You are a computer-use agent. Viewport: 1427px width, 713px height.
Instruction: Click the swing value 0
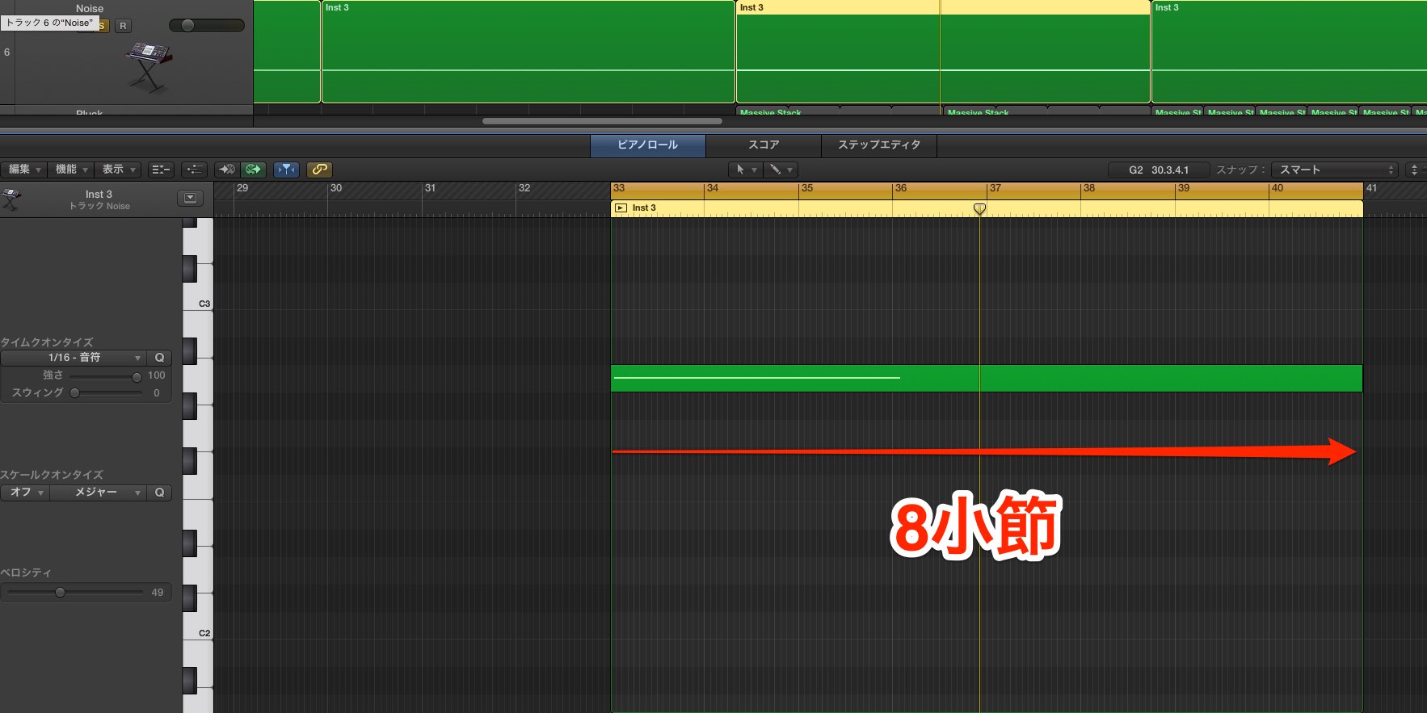coord(157,393)
